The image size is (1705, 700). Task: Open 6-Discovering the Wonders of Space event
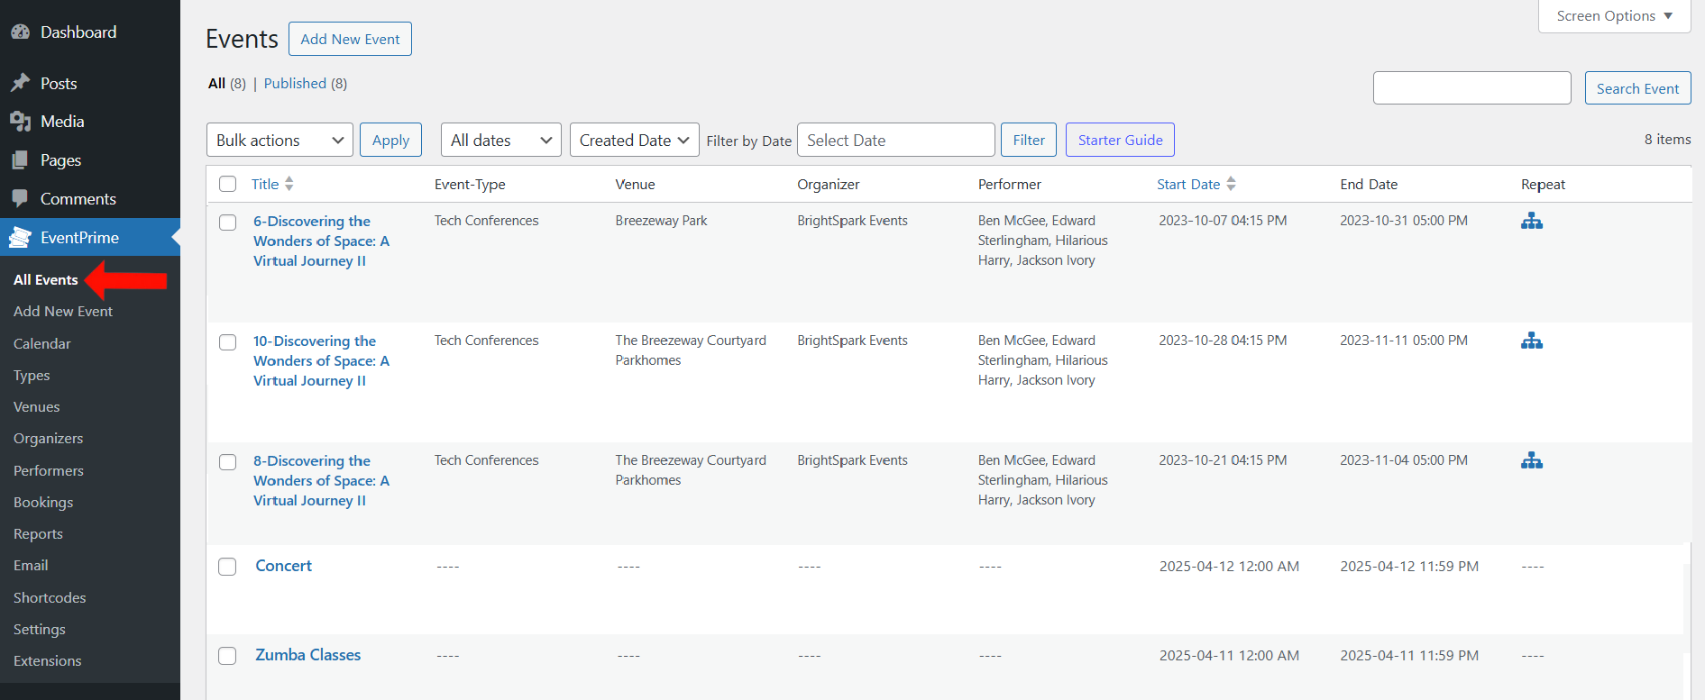pos(321,241)
